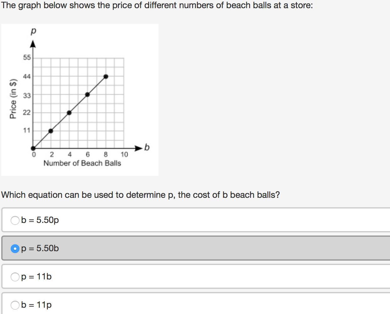The image size is (390, 314).
Task: Click the p-axis arrowhead at graph top
Action: point(33,44)
